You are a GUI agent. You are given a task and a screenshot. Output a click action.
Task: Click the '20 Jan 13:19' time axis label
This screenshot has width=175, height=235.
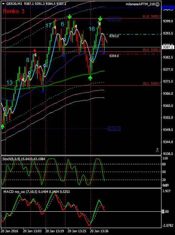tap(55, 231)
